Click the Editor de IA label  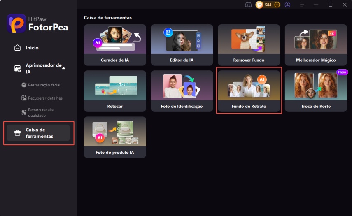pyautogui.click(x=182, y=60)
